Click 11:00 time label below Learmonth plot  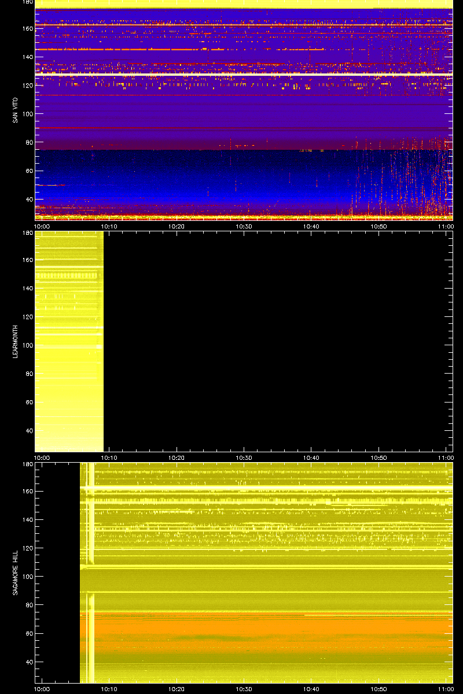(x=446, y=458)
